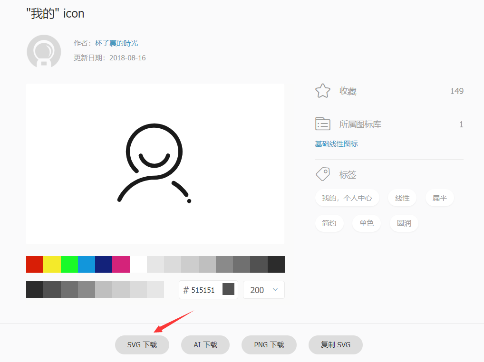The height and width of the screenshot is (362, 484).
Task: Click the 线性 tag pill
Action: pos(402,198)
